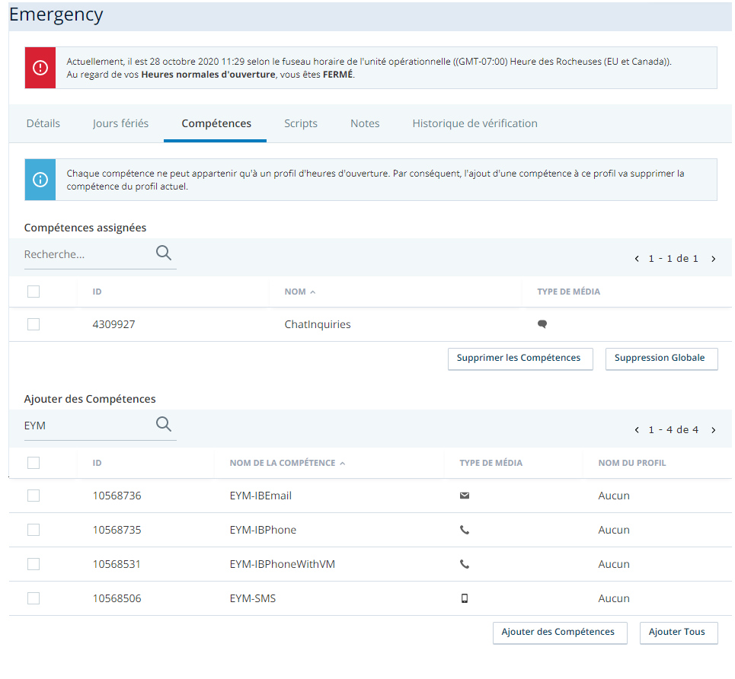Screen dimensions: 735x679
Task: Switch to the Jours fériés tab
Action: coord(120,123)
